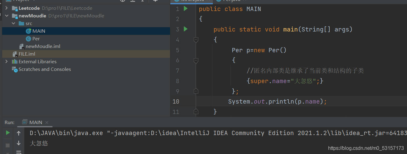This screenshot has height=154, width=407.
Task: Collapse the src folder
Action: coord(13,23)
